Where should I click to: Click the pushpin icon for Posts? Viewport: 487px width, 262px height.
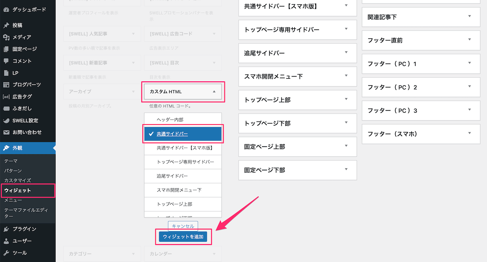[x=6, y=25]
